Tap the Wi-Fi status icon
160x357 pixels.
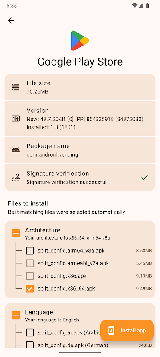tap(135, 6)
